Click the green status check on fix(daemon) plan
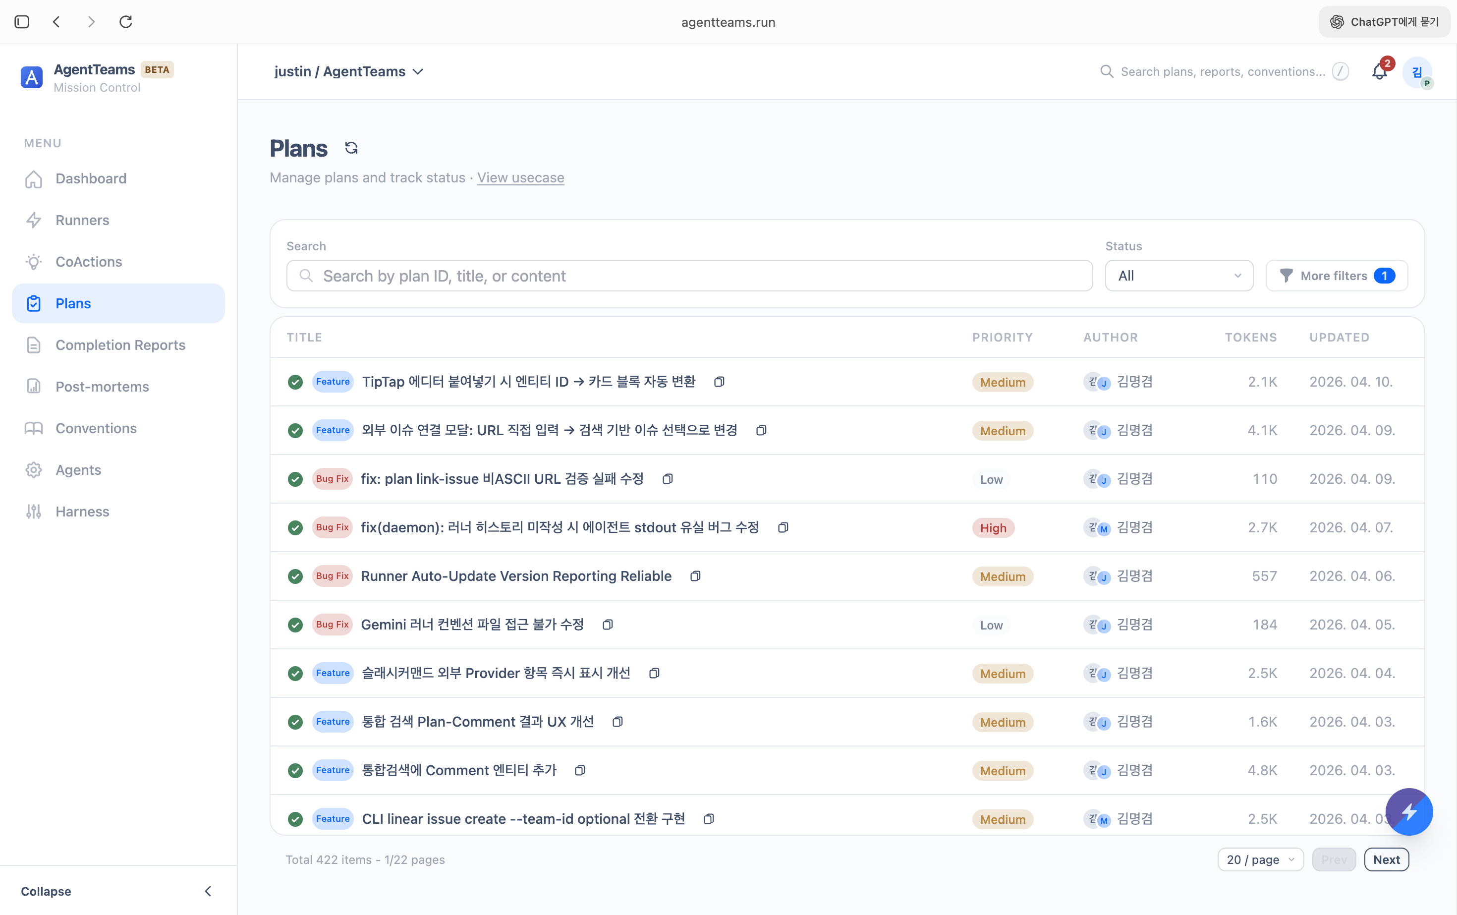Image resolution: width=1457 pixels, height=915 pixels. click(295, 528)
